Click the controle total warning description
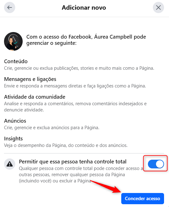The height and width of the screenshot is (207, 169). pyautogui.click(x=81, y=175)
